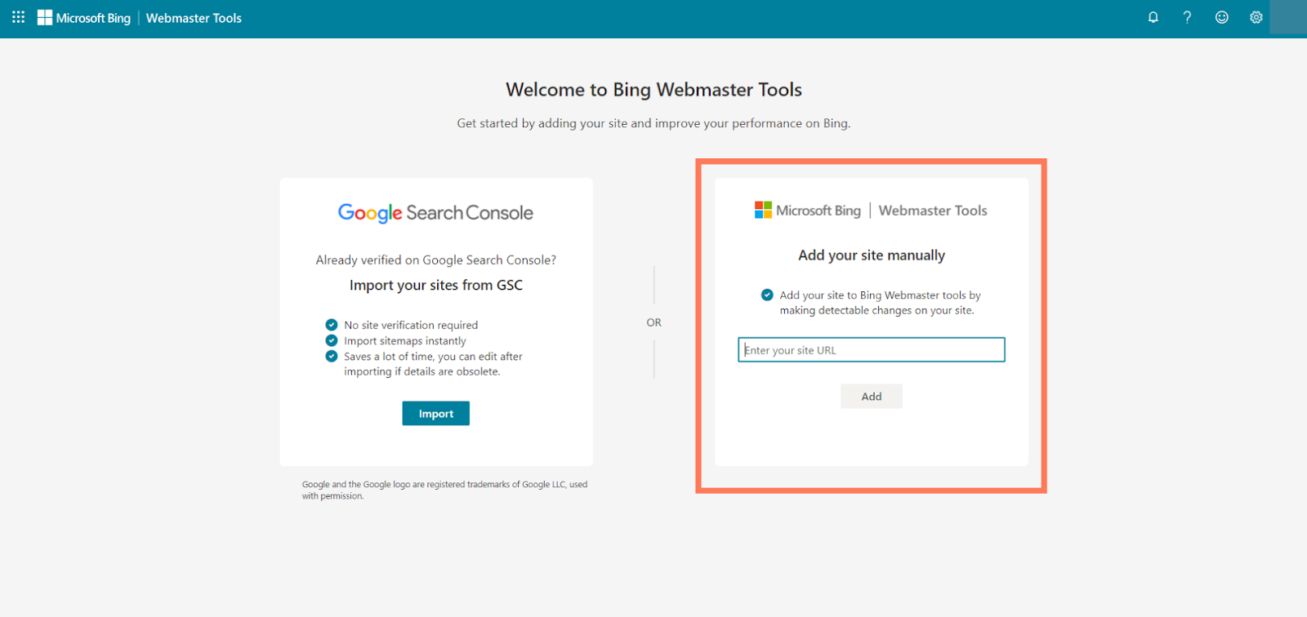Click checkmark beside 'Add your site to Bing'
Screen dimensions: 1307x617
pyautogui.click(x=767, y=295)
